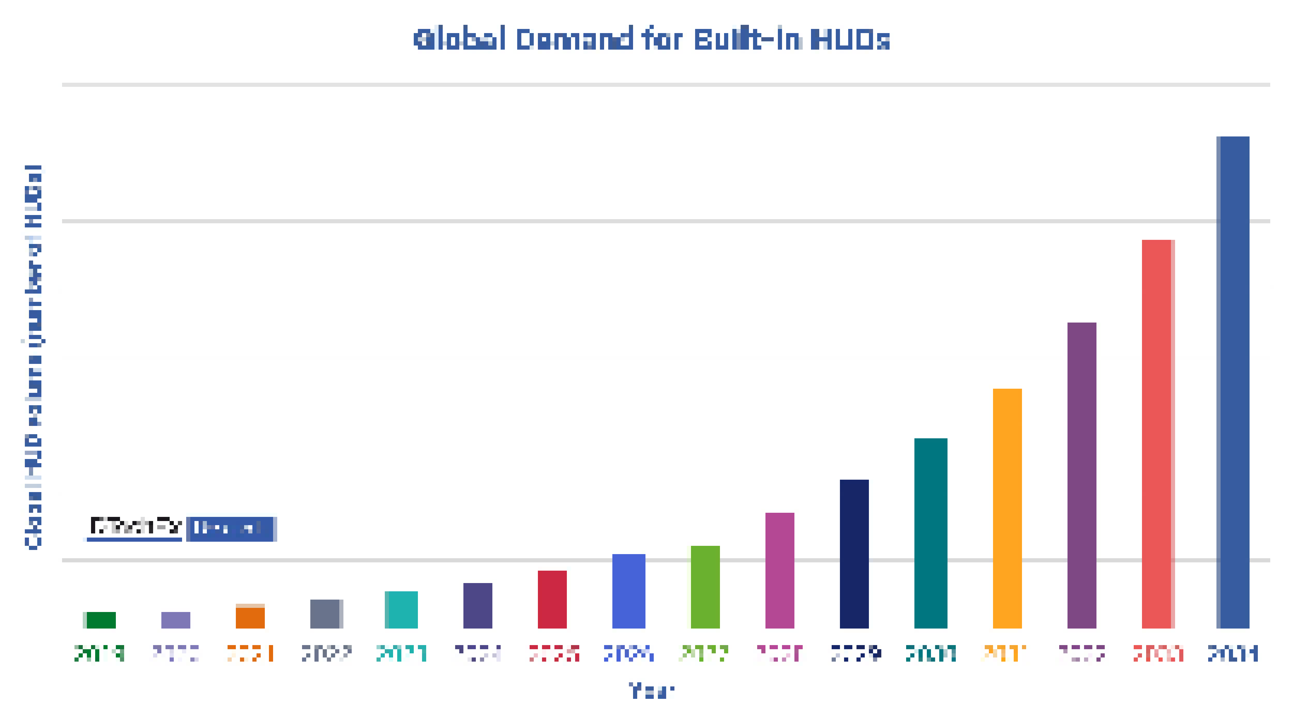The height and width of the screenshot is (727, 1293).
Task: Click the crimson red 2025 bar
Action: click(552, 599)
